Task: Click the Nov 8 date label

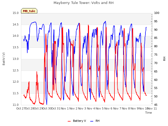Action: 126,108
